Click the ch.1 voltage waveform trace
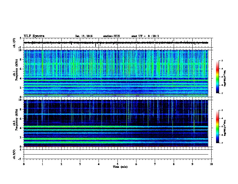The height and width of the screenshot is (184, 238). tap(116, 43)
